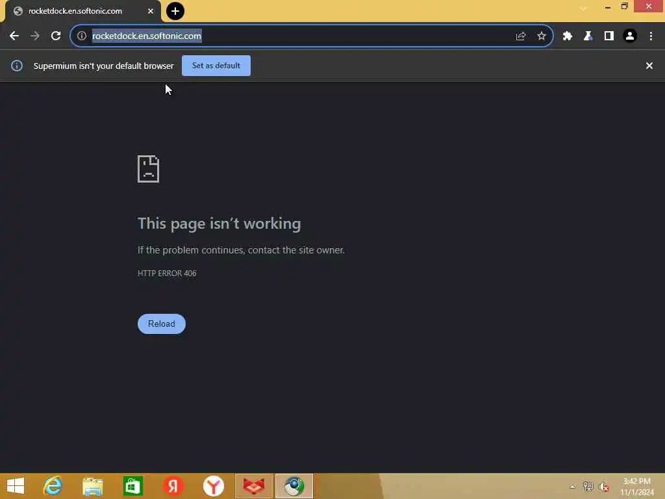Toggle the side panel icon

point(609,36)
